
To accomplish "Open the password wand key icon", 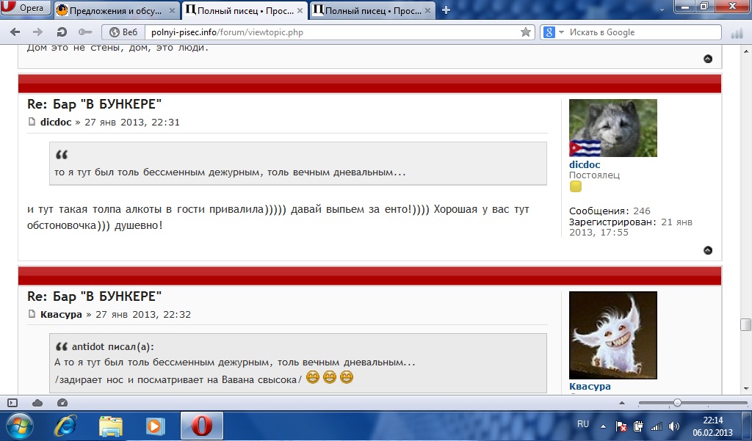I will click(x=85, y=32).
